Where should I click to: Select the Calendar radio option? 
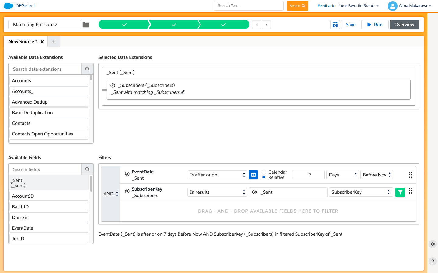(264, 172)
